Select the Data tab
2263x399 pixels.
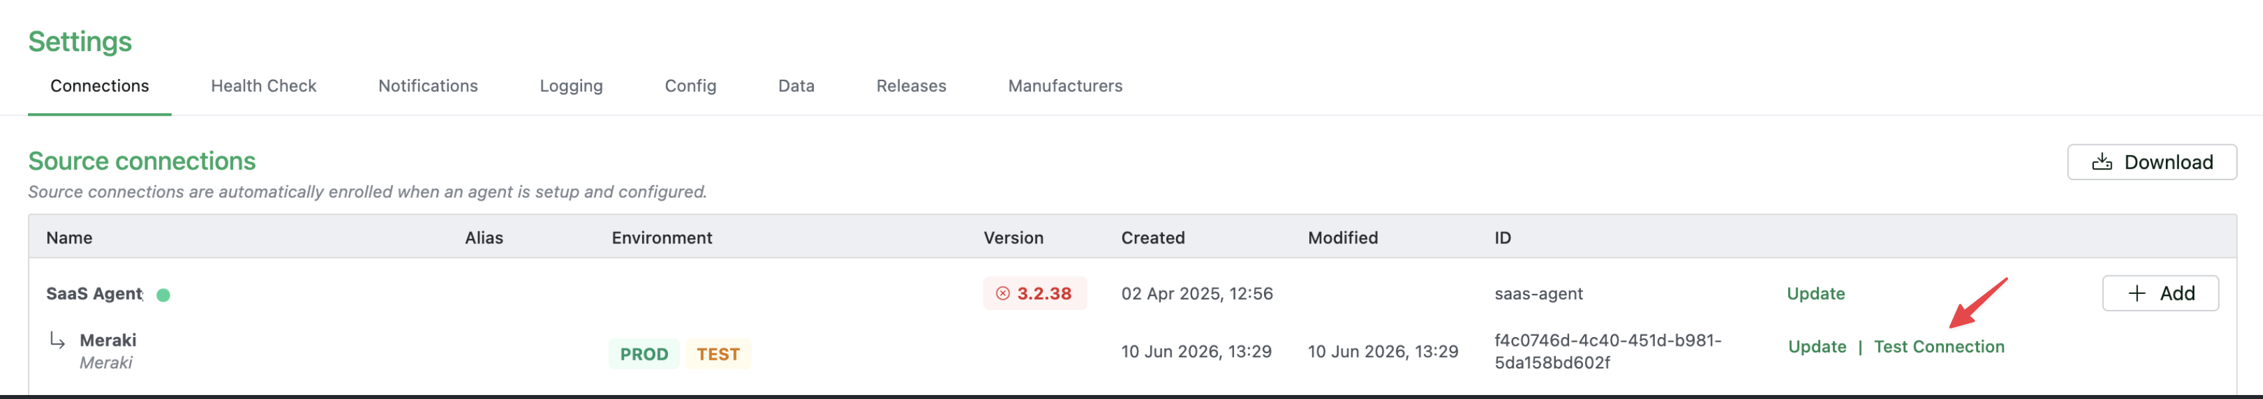(796, 86)
